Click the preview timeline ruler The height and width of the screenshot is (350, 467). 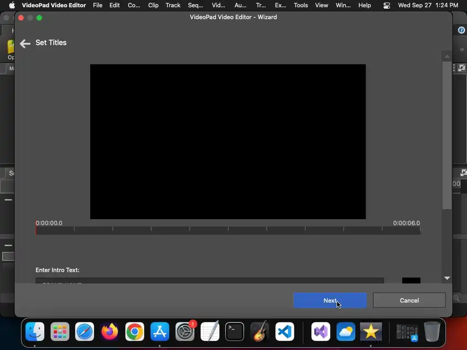[x=228, y=230]
